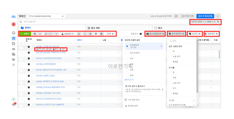Switch to the 캠페인 tab
This screenshot has height=119, width=234.
52,28
